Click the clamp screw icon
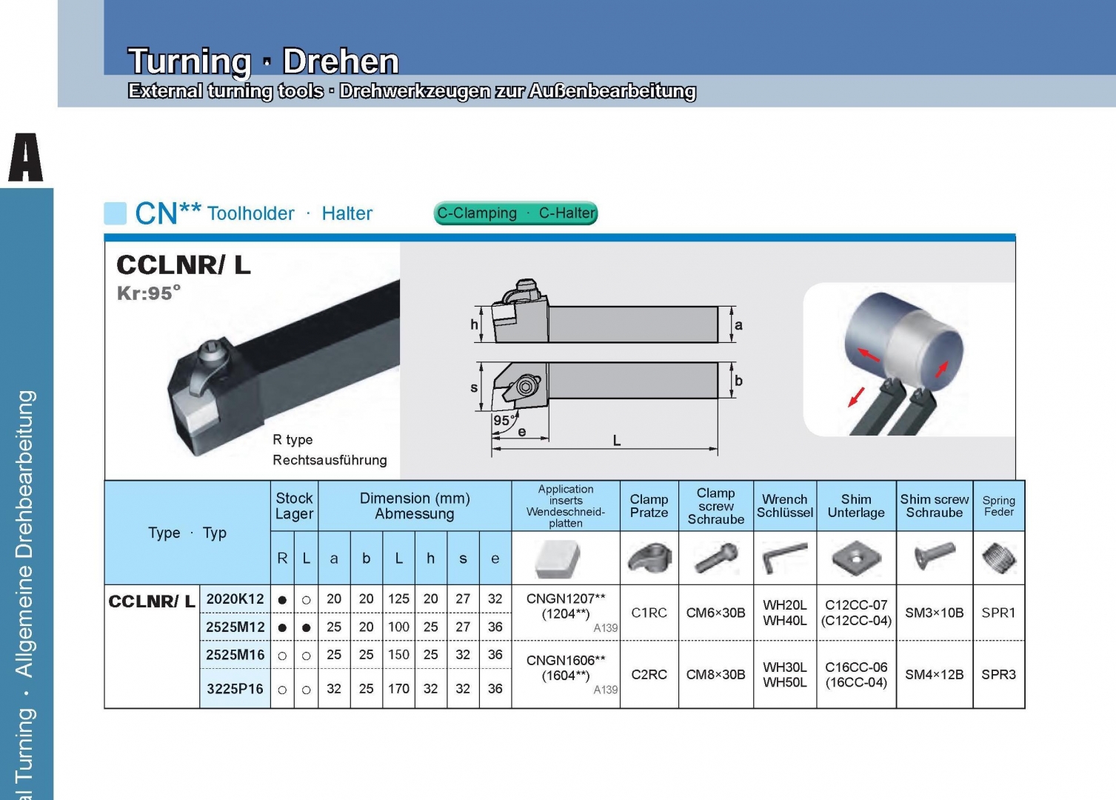1116x800 pixels. 715,559
